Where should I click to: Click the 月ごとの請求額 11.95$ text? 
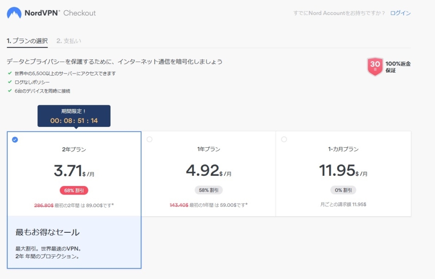pos(343,204)
